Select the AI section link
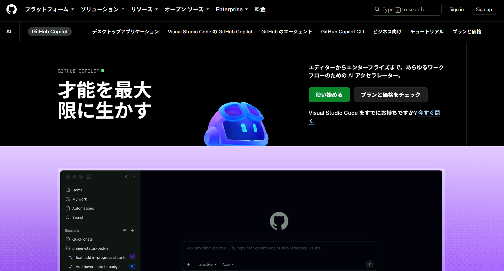Viewport: 504px width, 271px height. click(9, 32)
